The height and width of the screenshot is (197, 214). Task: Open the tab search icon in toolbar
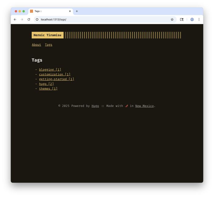pos(182,19)
